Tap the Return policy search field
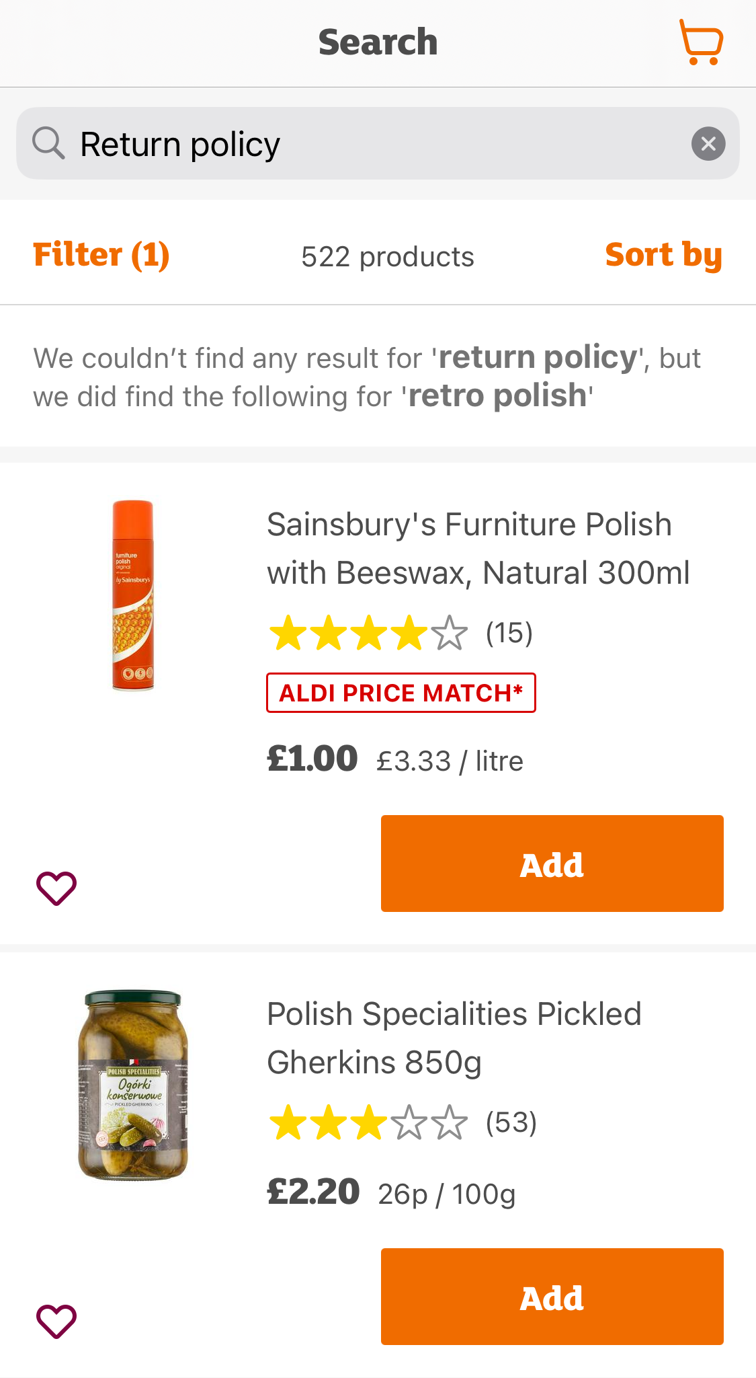The image size is (756, 1378). pos(376,144)
